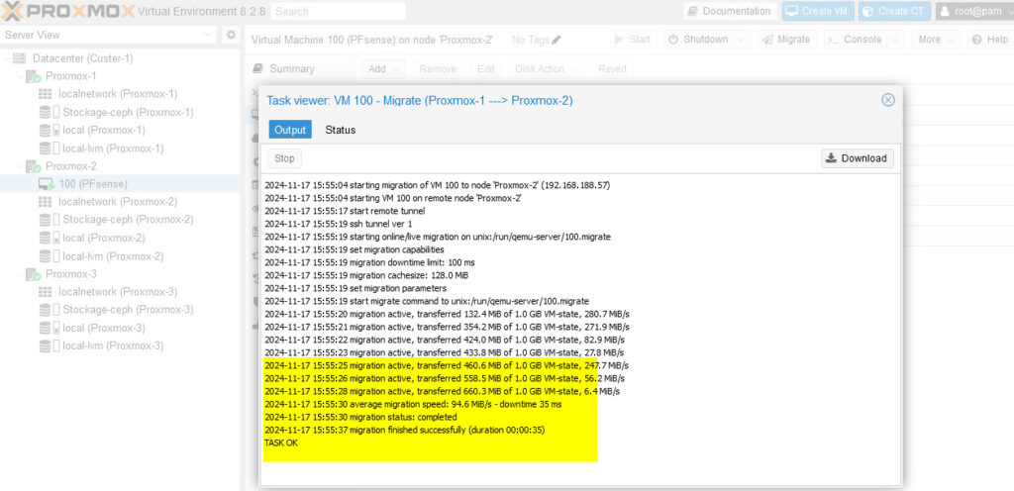Click the Help button
The image size is (1014, 491).
(990, 40)
